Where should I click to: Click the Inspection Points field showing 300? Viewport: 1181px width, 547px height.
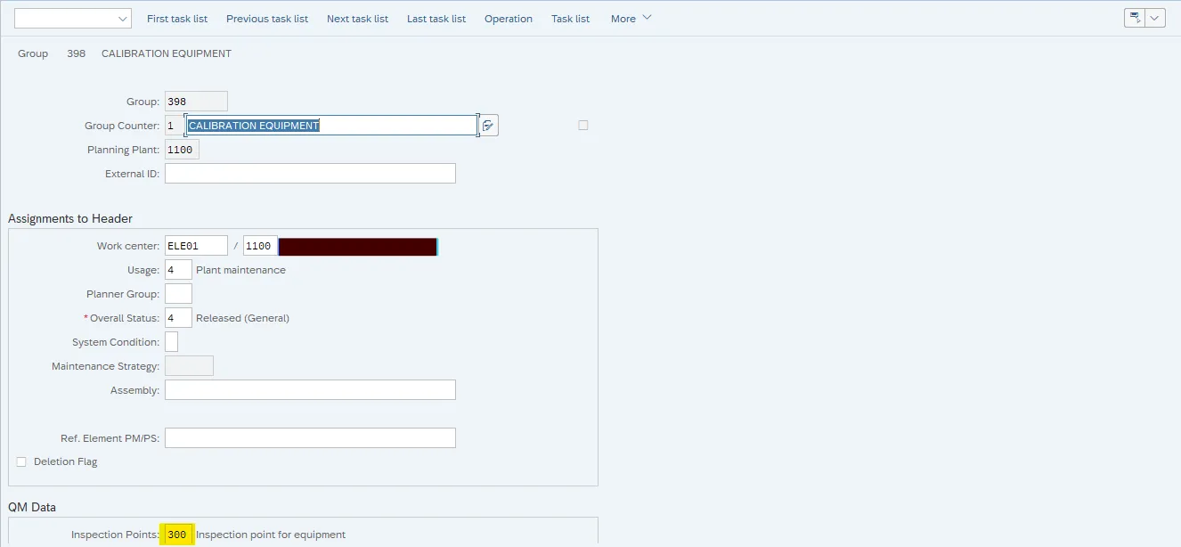(x=177, y=535)
